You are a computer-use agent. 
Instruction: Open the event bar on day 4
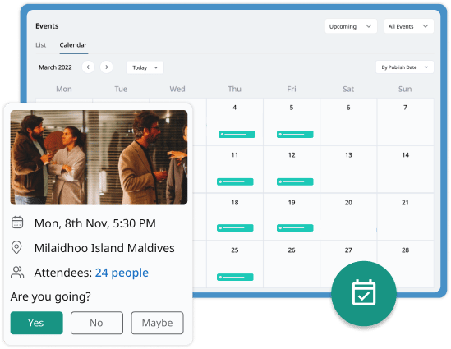237,134
